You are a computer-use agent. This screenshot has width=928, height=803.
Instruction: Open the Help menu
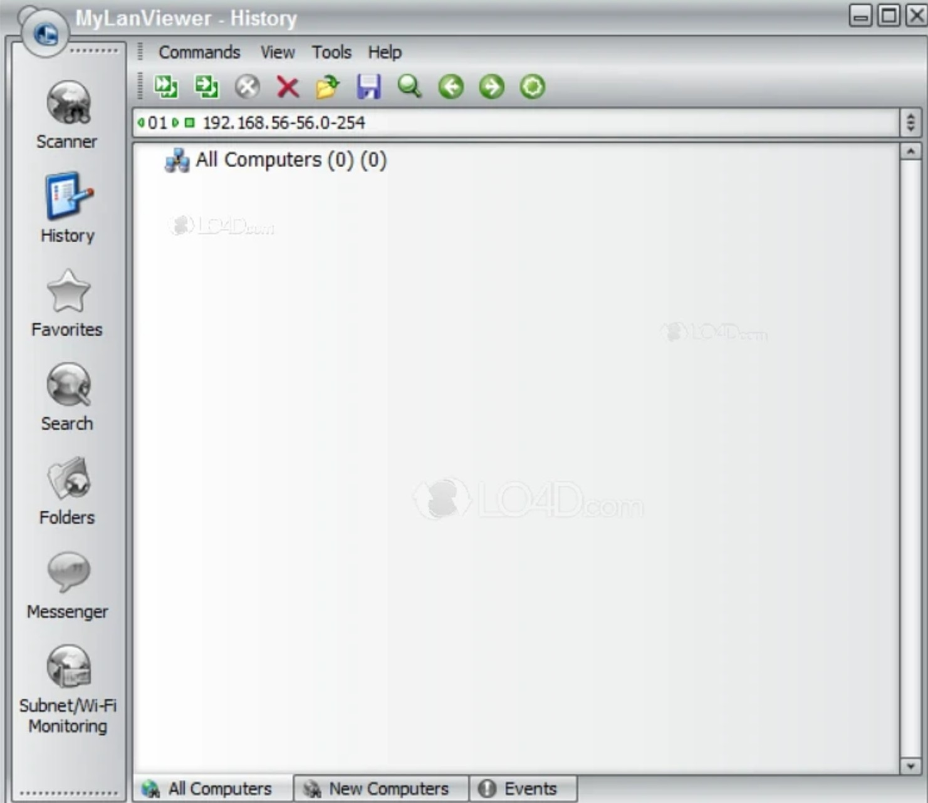click(x=385, y=52)
